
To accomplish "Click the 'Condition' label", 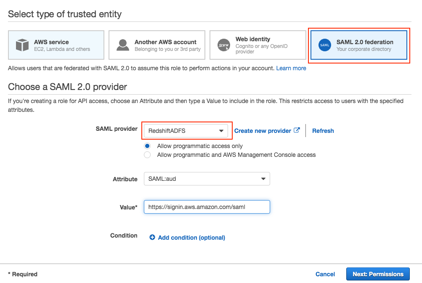I will (x=124, y=235).
